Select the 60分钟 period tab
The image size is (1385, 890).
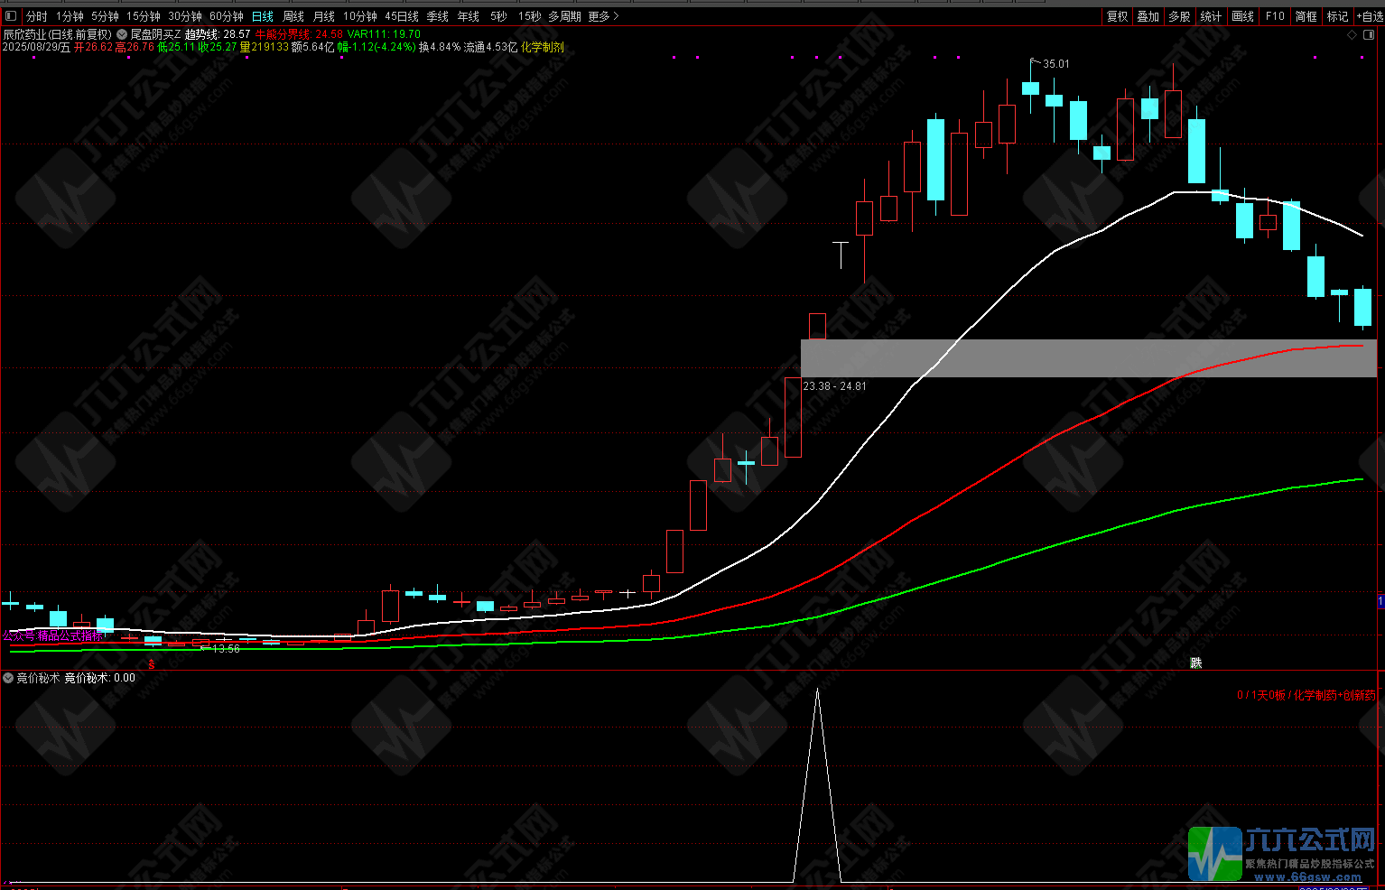(227, 16)
